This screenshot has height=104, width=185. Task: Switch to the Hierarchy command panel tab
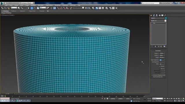point(157,15)
